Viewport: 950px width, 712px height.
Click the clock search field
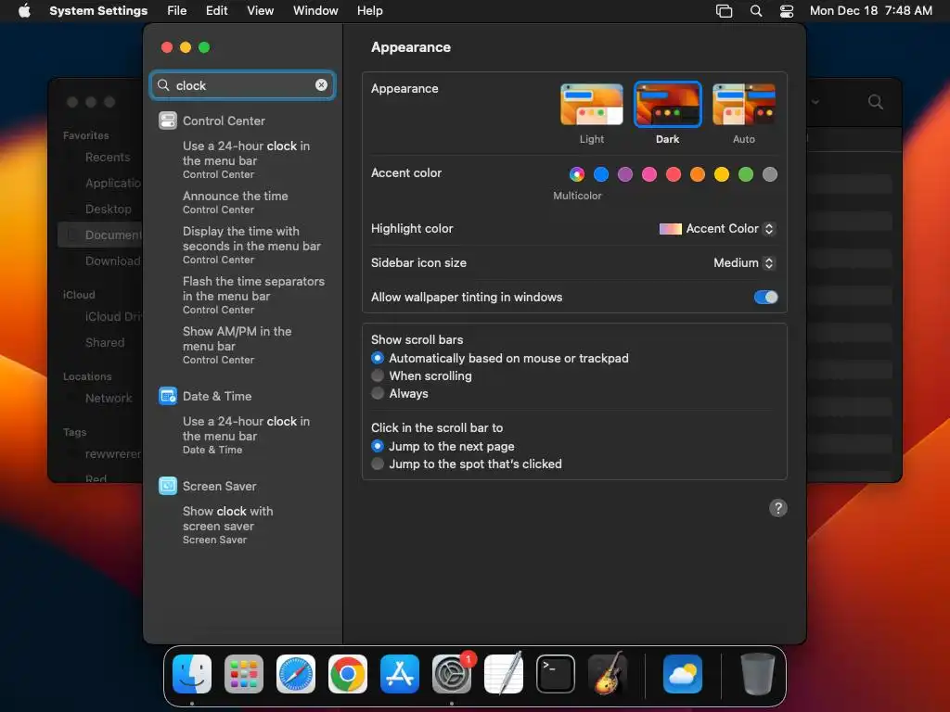[242, 85]
